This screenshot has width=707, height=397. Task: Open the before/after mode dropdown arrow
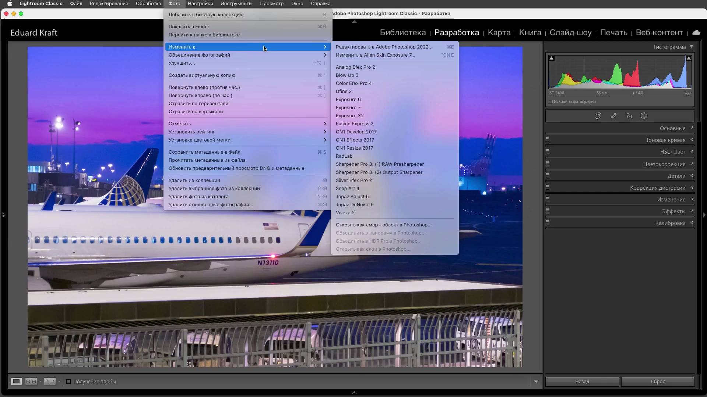point(41,382)
